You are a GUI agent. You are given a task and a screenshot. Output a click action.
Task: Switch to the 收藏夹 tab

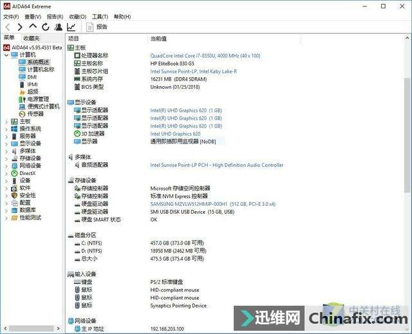(x=32, y=38)
